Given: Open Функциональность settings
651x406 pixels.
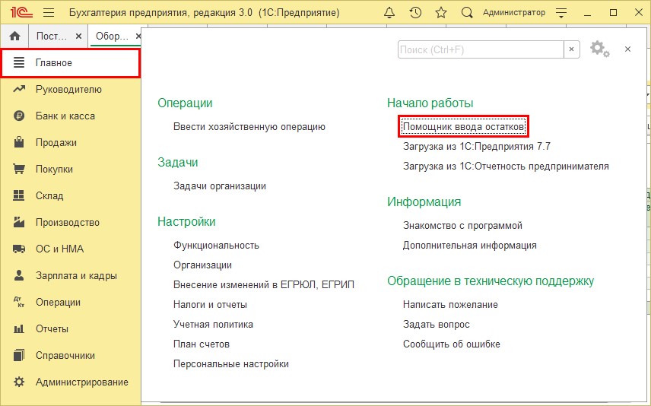Looking at the screenshot, I should click(216, 246).
